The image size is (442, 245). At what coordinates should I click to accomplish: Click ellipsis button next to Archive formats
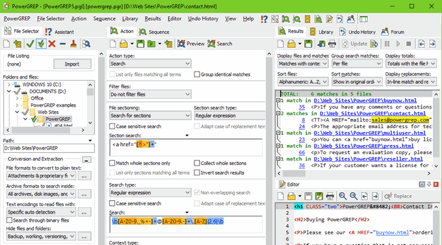pos(84,194)
